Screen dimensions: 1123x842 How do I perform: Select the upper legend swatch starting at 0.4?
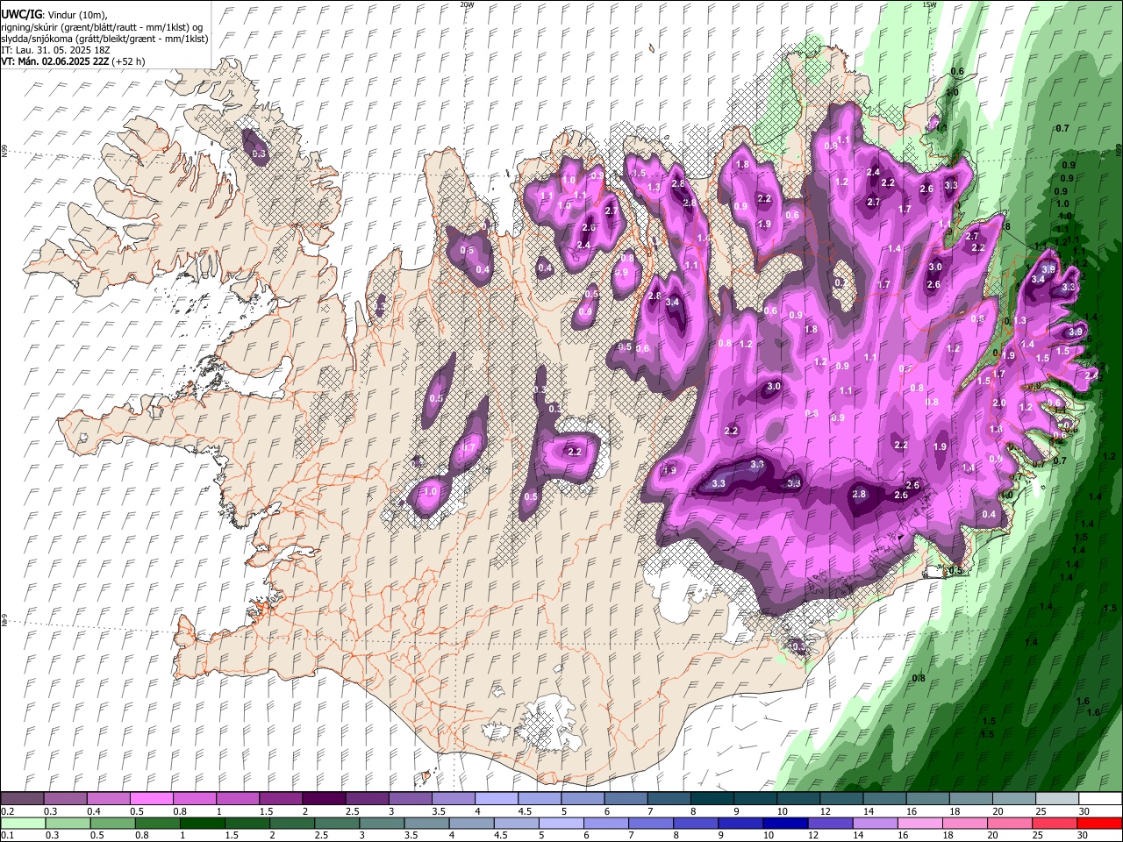point(108,799)
